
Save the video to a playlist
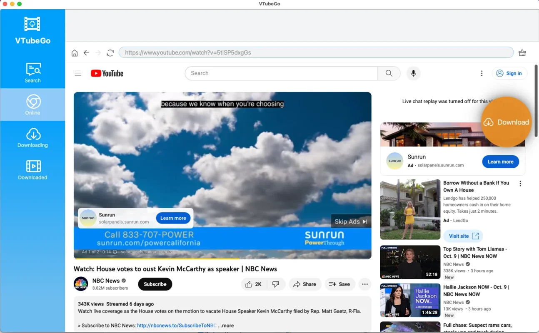[x=340, y=284]
